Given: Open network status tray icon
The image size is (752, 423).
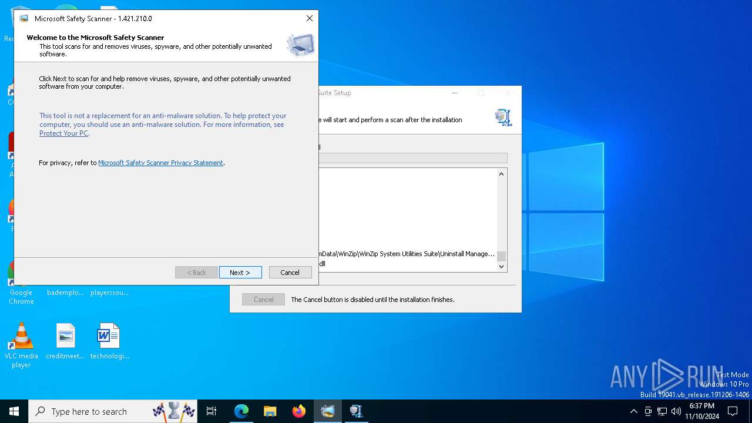Looking at the screenshot, I should 662,411.
